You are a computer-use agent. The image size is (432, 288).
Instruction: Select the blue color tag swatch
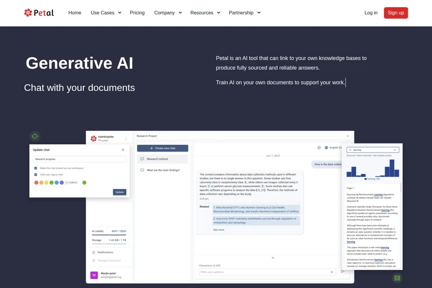[x=57, y=182]
